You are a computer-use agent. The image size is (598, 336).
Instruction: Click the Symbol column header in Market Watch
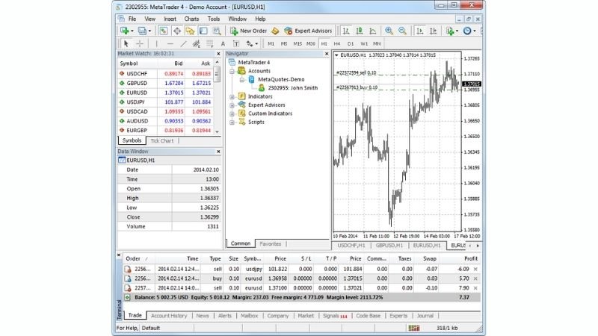129,63
